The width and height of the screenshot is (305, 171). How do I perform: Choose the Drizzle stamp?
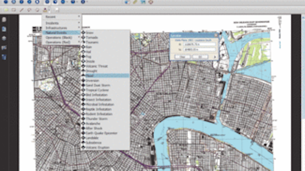tap(105, 61)
